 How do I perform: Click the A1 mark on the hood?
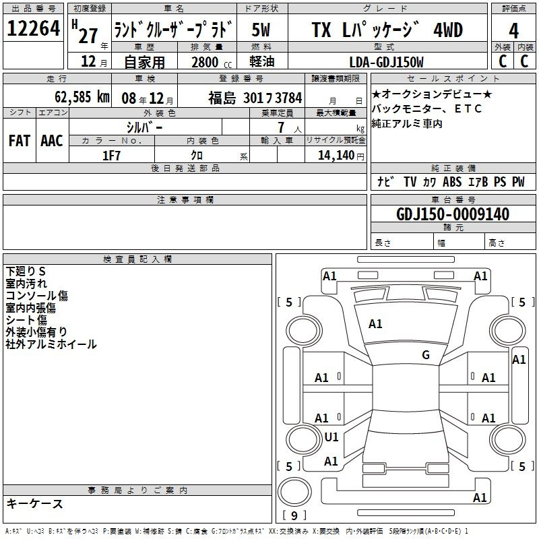pyautogui.click(x=375, y=324)
